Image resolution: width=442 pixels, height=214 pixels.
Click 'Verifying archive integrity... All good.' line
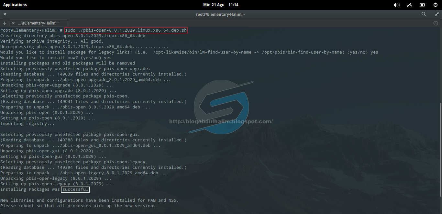pyautogui.click(x=52, y=41)
